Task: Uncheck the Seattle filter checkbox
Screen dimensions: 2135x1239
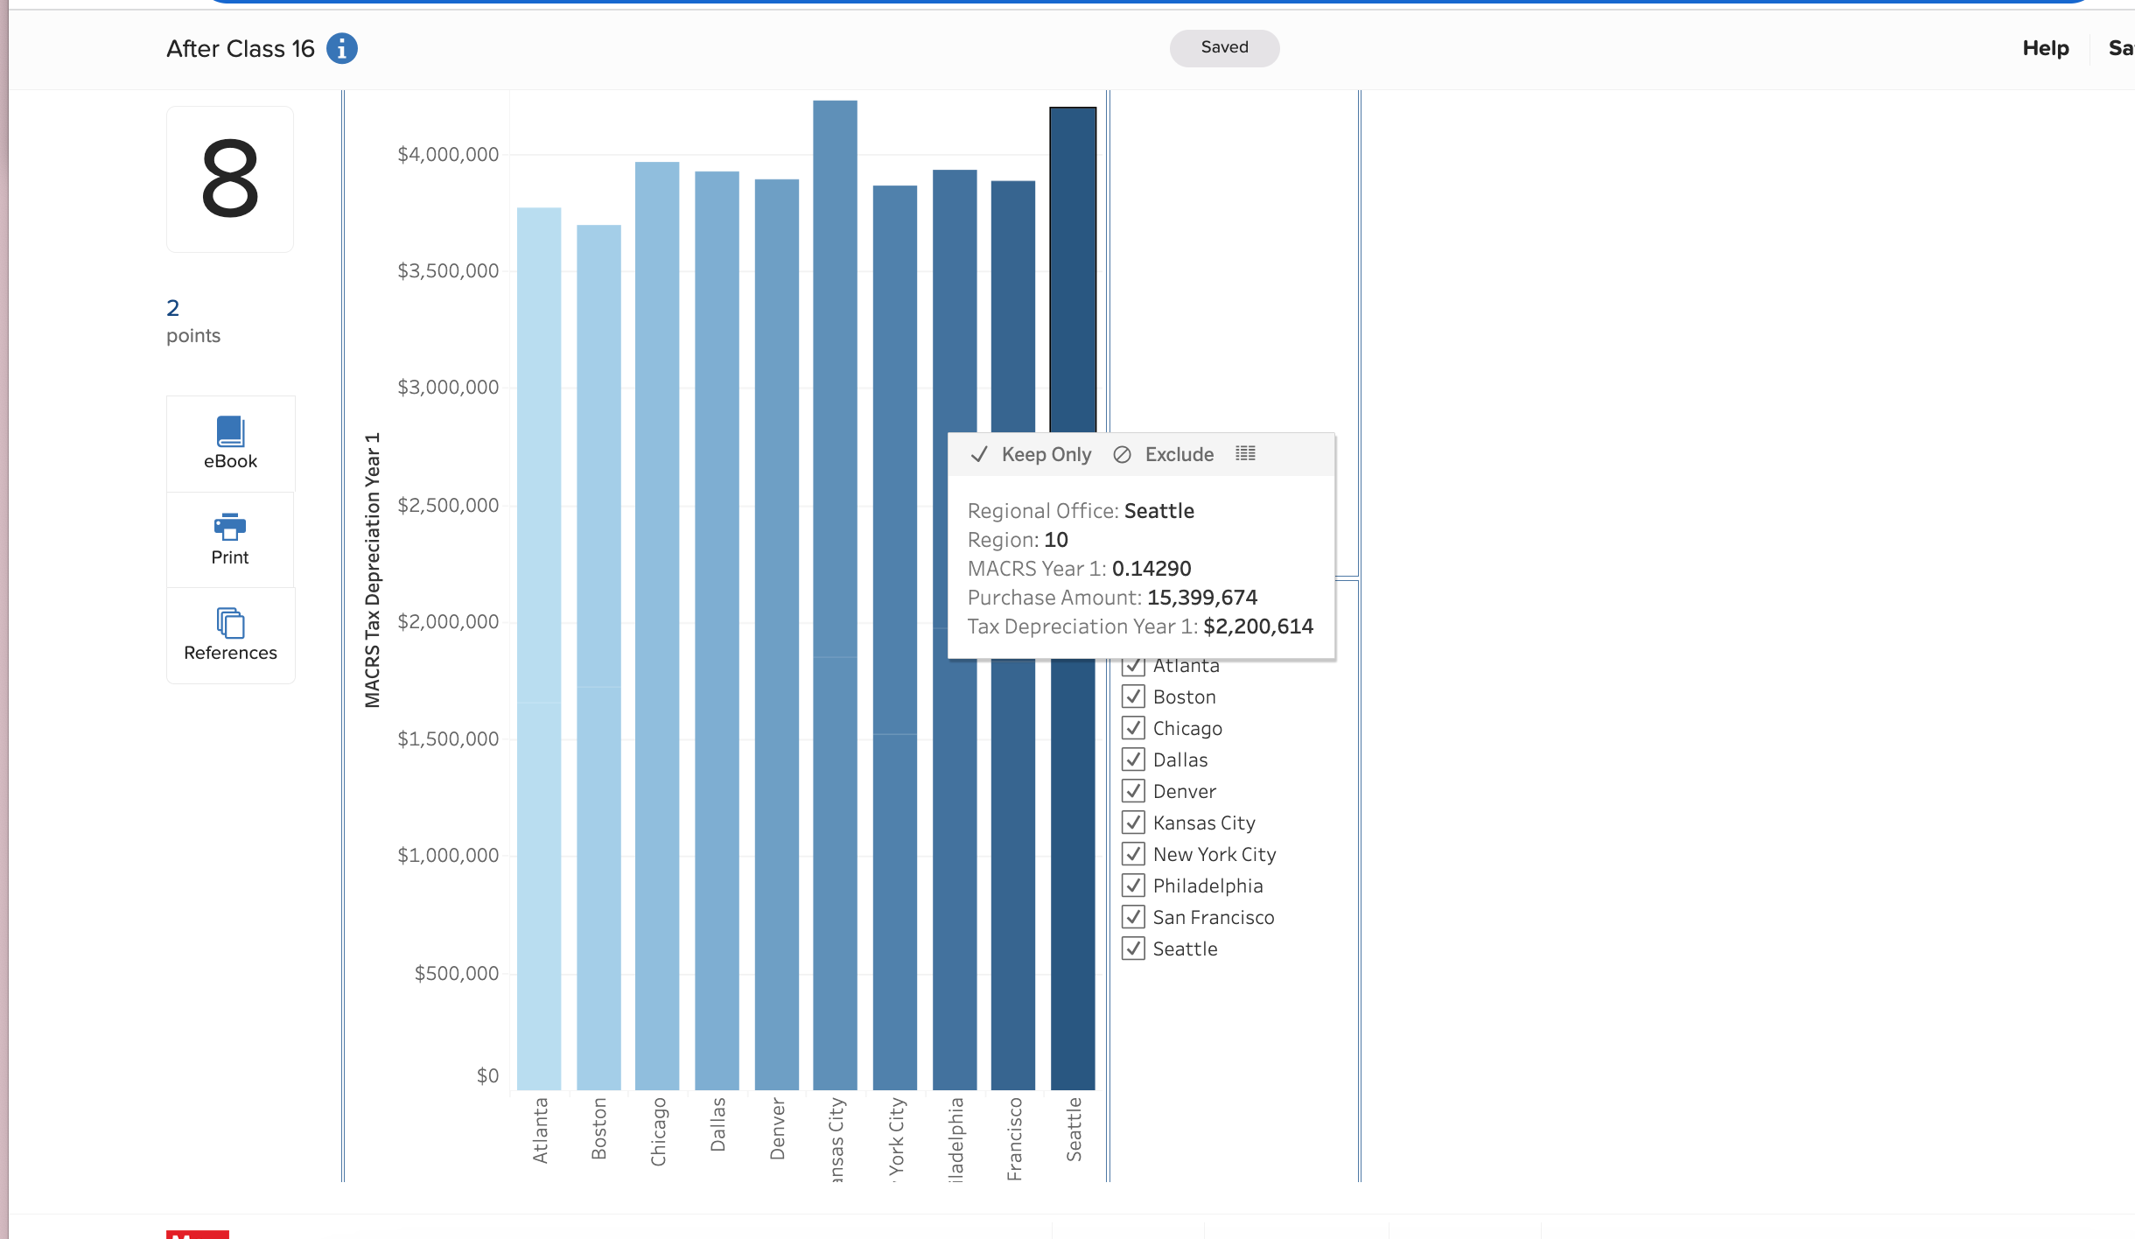Action: click(x=1133, y=948)
